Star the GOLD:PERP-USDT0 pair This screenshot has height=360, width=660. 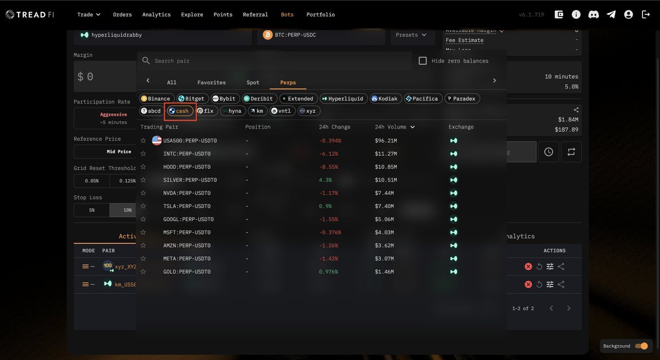143,272
